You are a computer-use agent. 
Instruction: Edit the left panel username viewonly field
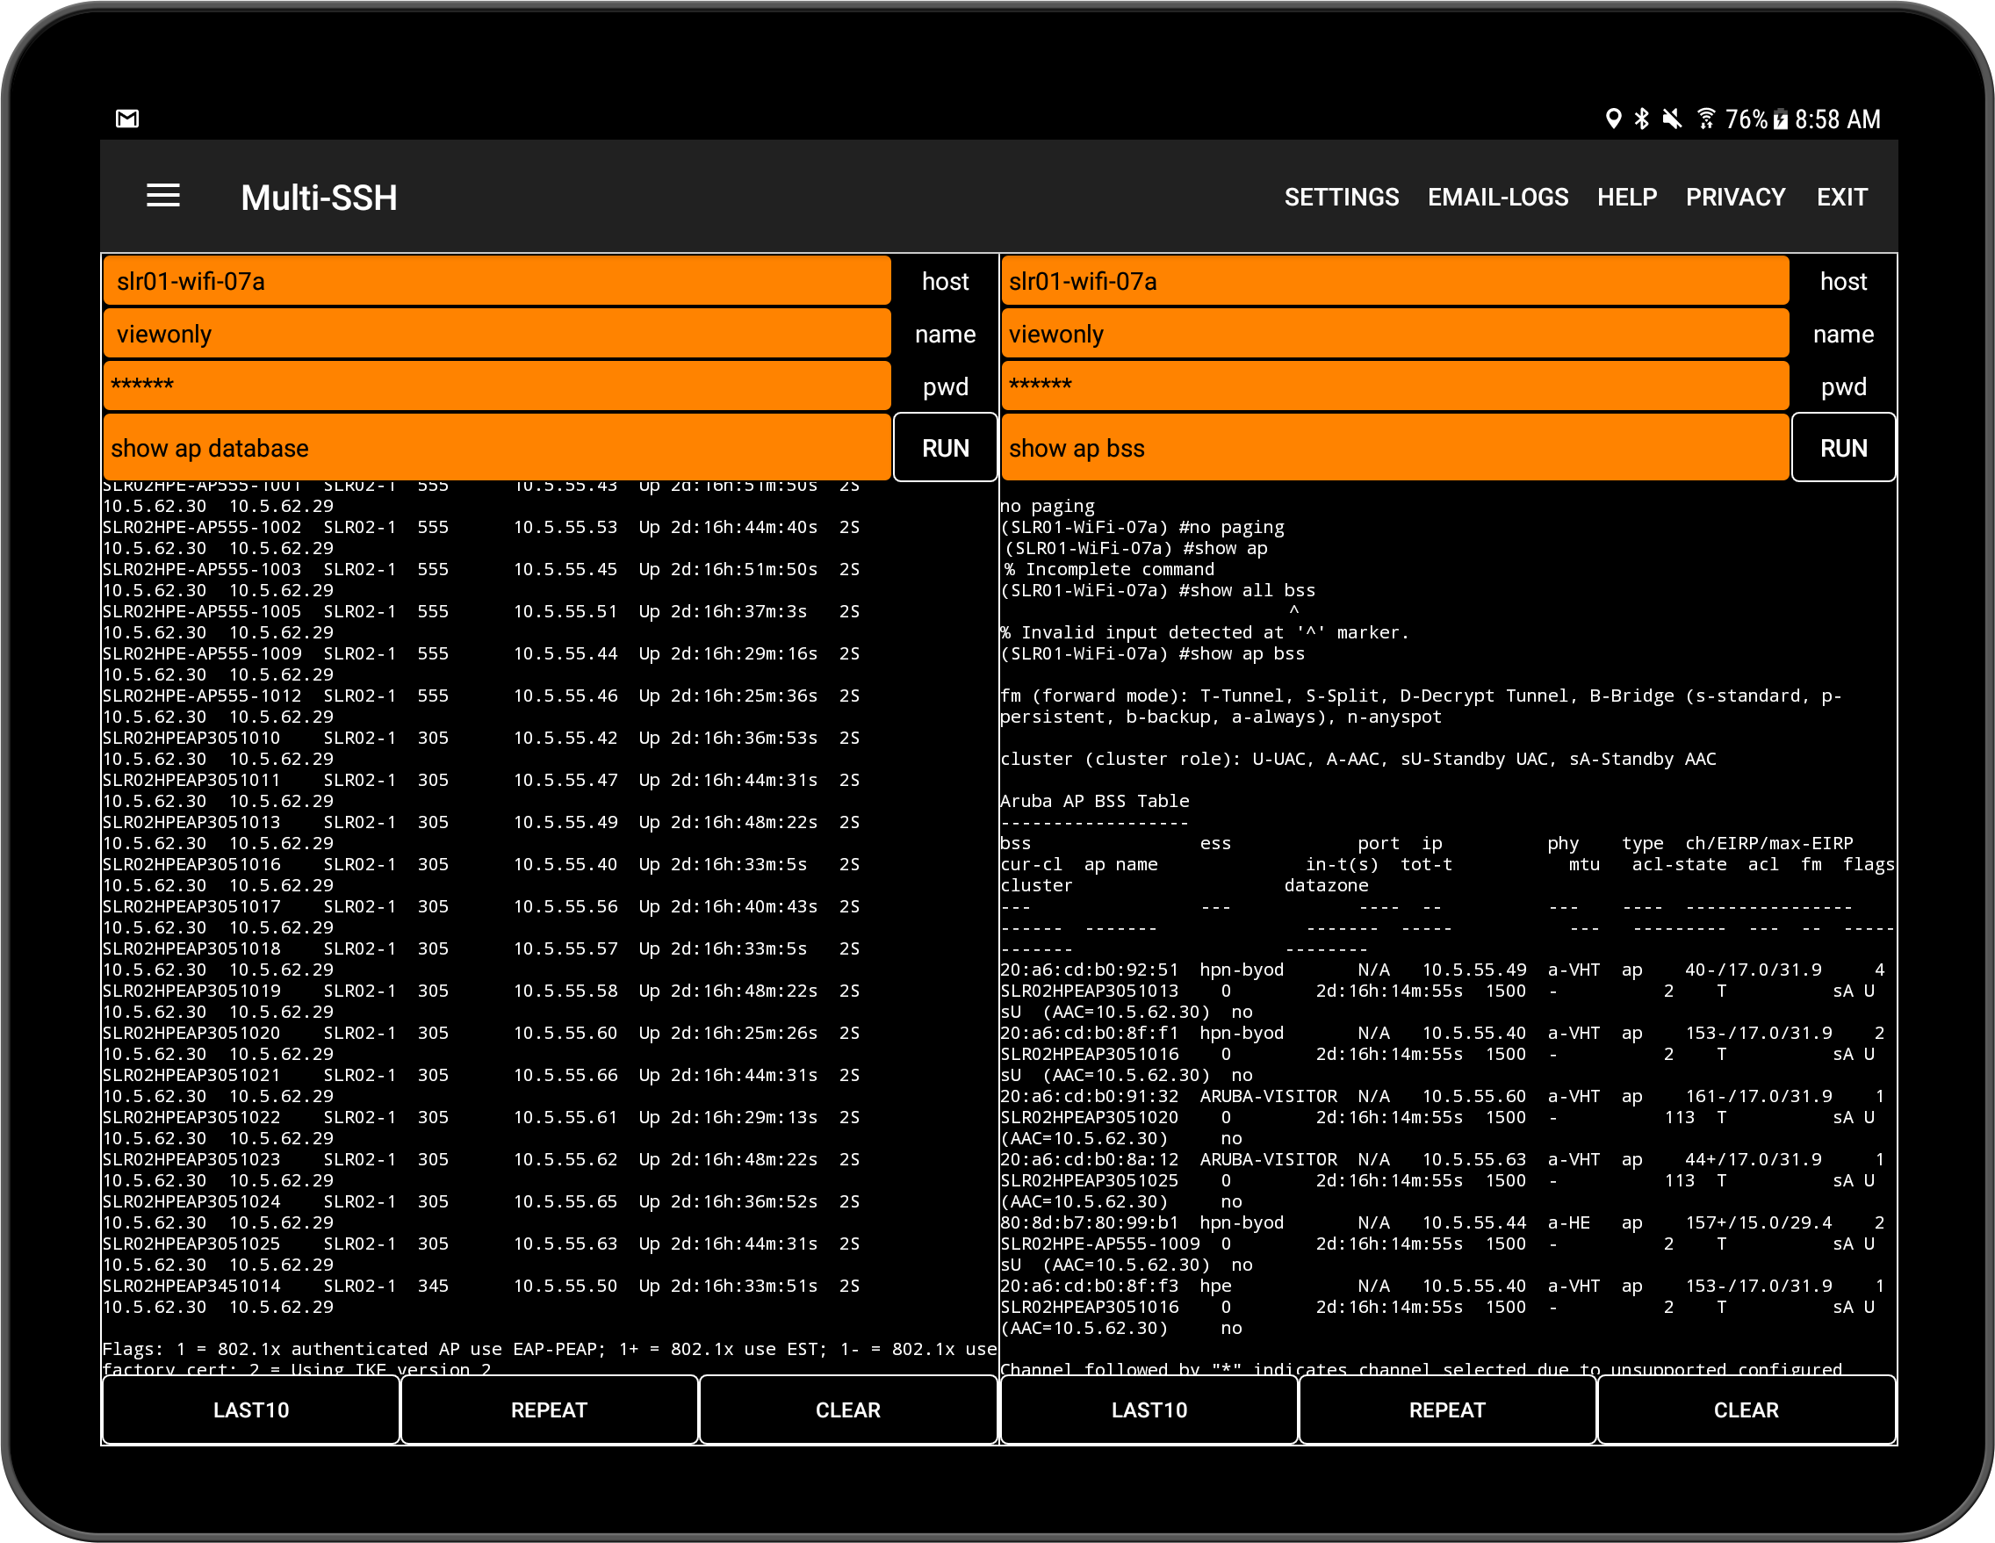coord(497,334)
